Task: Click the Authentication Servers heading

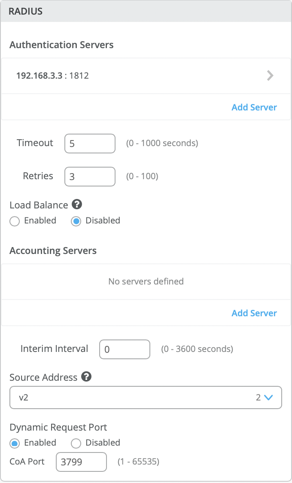Action: tap(61, 45)
